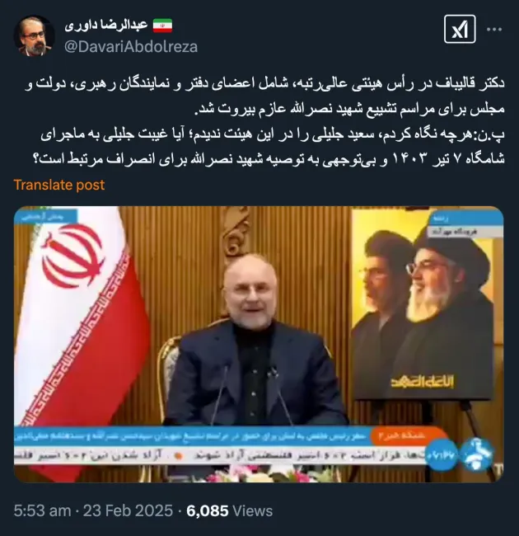Click the Nasrallah portrait poster in video
This screenshot has height=536, width=519.
pos(423,304)
